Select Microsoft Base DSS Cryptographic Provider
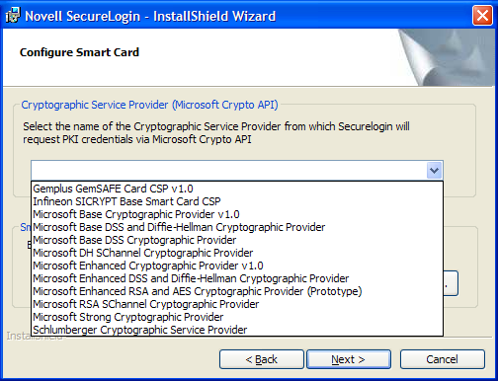 pos(237,240)
